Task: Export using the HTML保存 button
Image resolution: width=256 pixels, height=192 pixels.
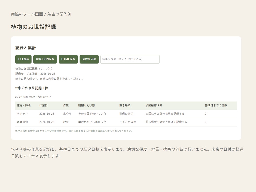Action: [68, 59]
